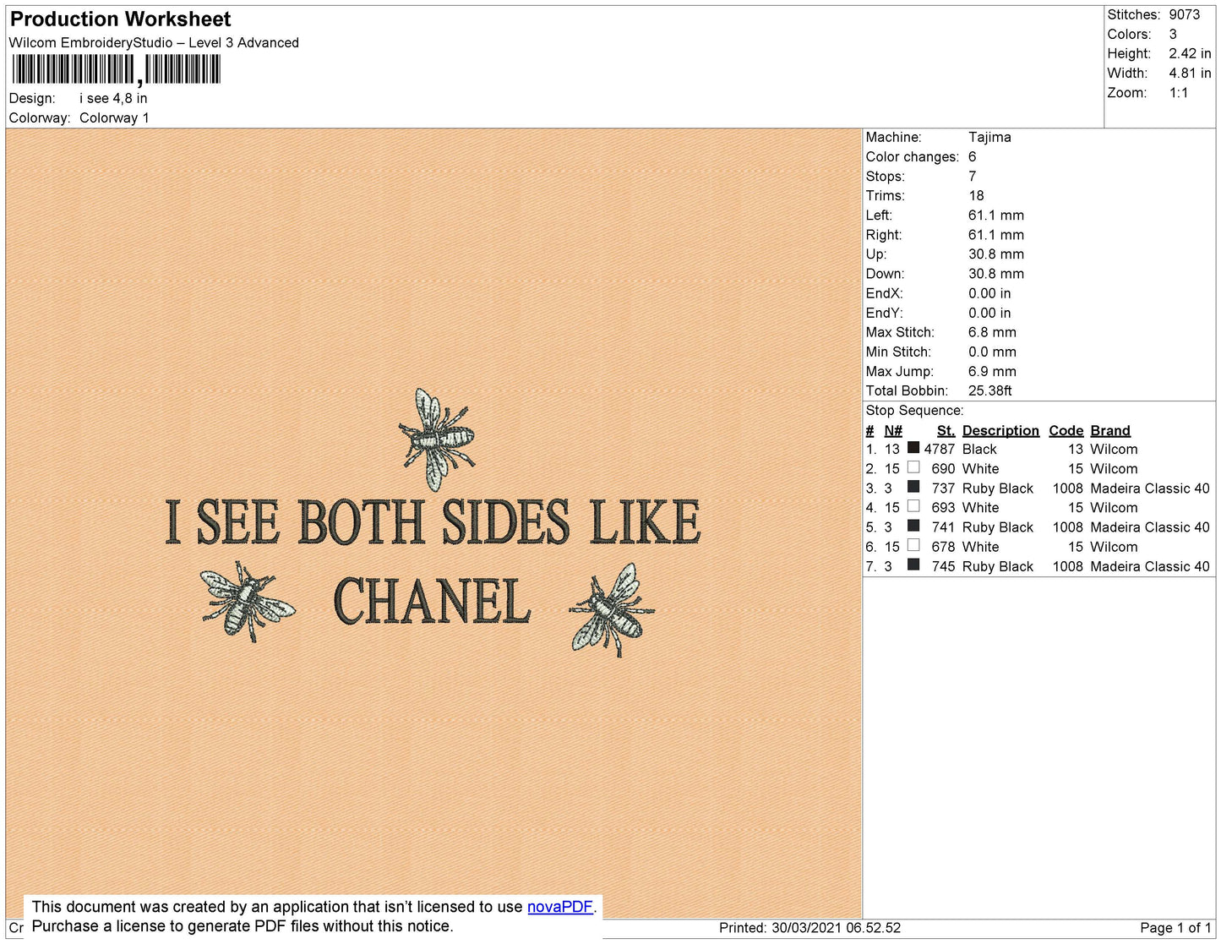The width and height of the screenshot is (1221, 944).
Task: Click the bee above the embroidery text
Action: pyautogui.click(x=437, y=439)
